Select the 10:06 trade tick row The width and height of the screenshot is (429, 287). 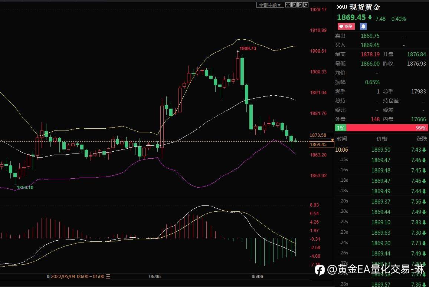point(381,150)
